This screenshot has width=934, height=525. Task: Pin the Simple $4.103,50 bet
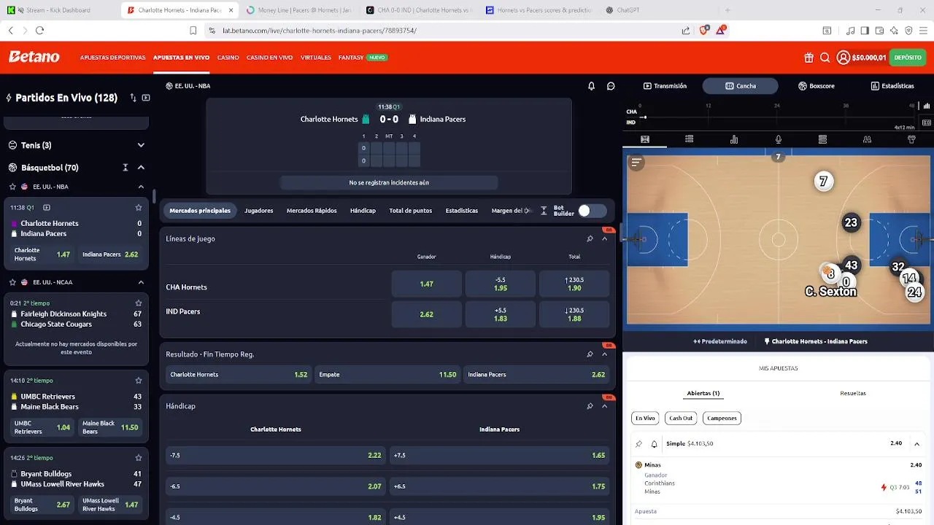pos(639,444)
